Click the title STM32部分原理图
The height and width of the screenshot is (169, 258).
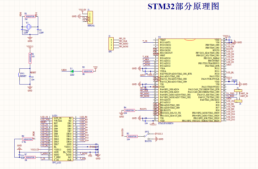tap(183, 6)
